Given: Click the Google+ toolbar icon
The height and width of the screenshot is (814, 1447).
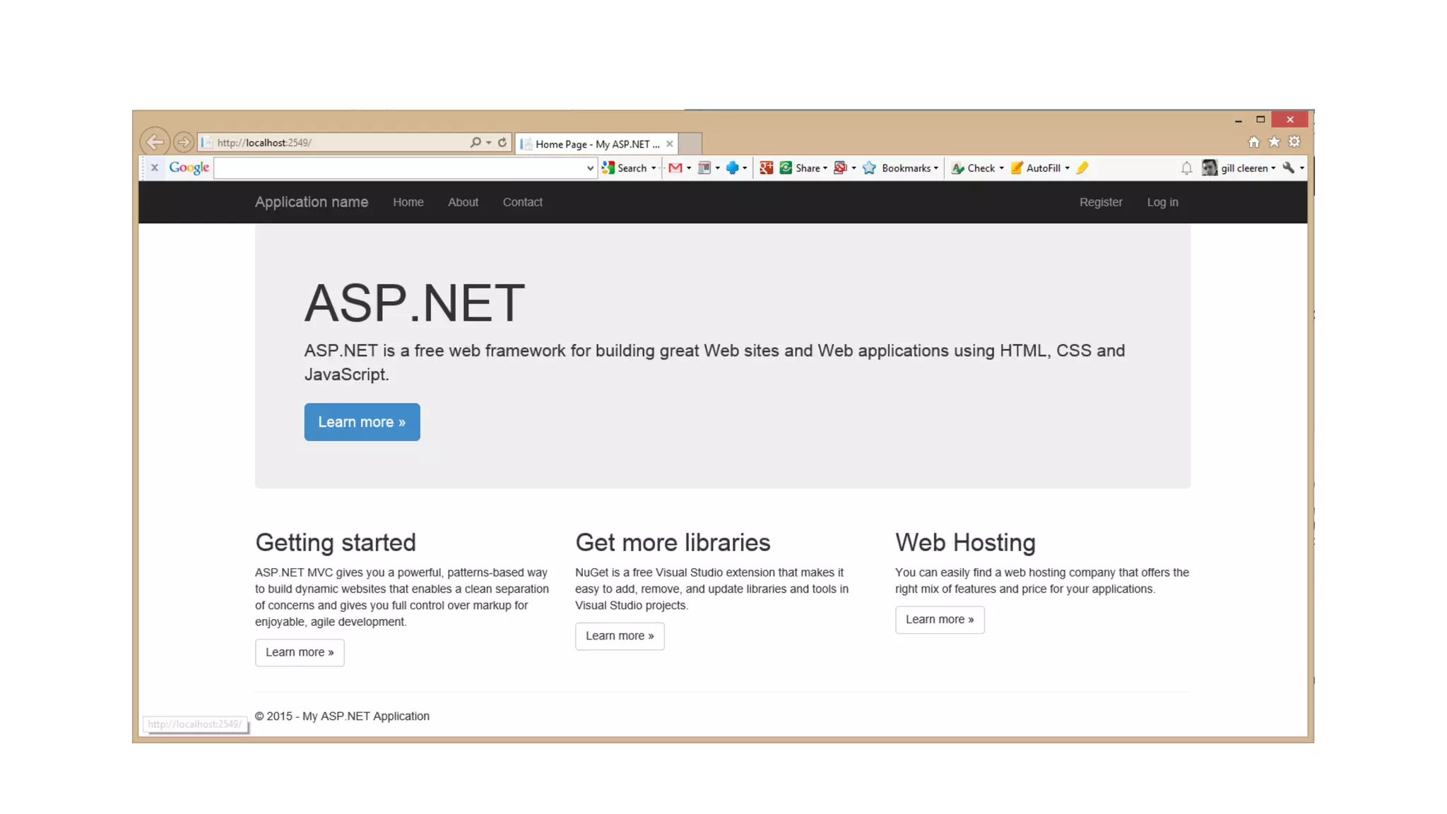Looking at the screenshot, I should coord(766,168).
